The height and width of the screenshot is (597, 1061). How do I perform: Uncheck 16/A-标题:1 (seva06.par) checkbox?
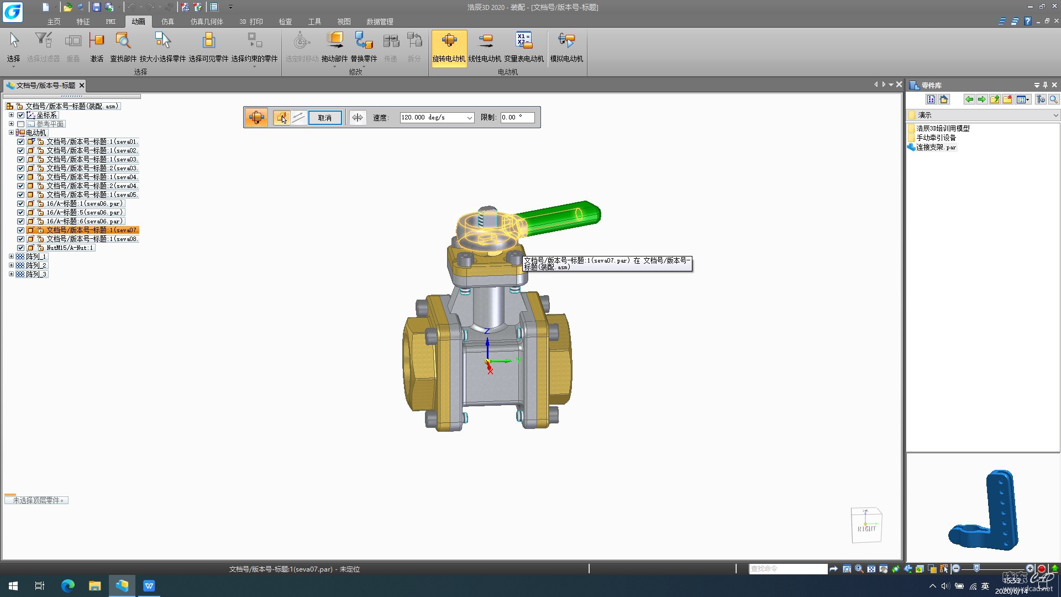coord(20,203)
